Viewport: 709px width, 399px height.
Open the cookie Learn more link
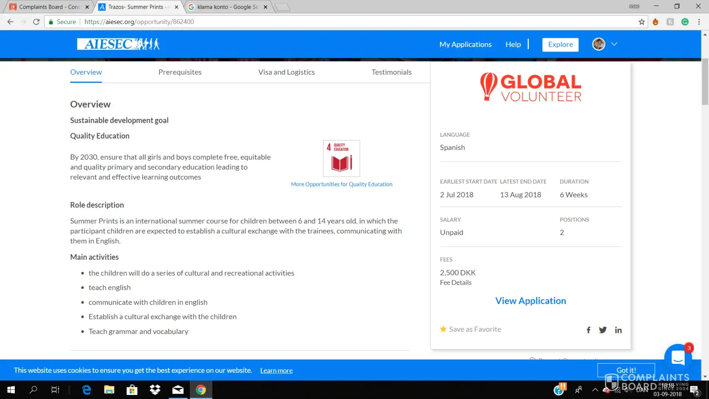coord(276,371)
